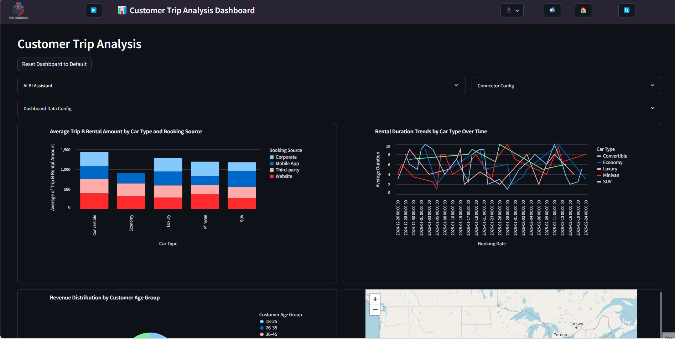
Task: Click the refresh icon in the header
Action: [x=627, y=10]
